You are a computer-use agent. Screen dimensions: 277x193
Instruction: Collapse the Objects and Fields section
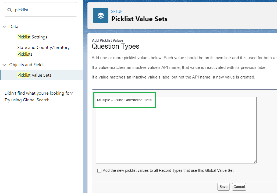click(x=4, y=65)
